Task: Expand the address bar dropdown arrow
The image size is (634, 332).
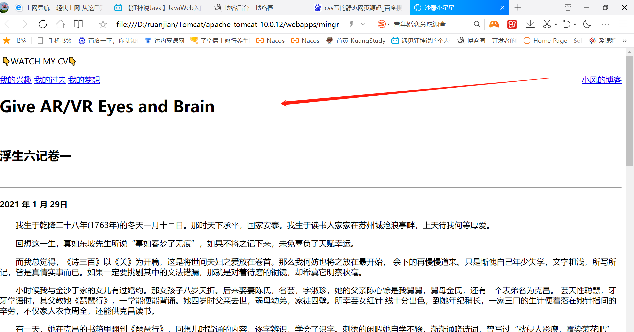Action: click(363, 24)
